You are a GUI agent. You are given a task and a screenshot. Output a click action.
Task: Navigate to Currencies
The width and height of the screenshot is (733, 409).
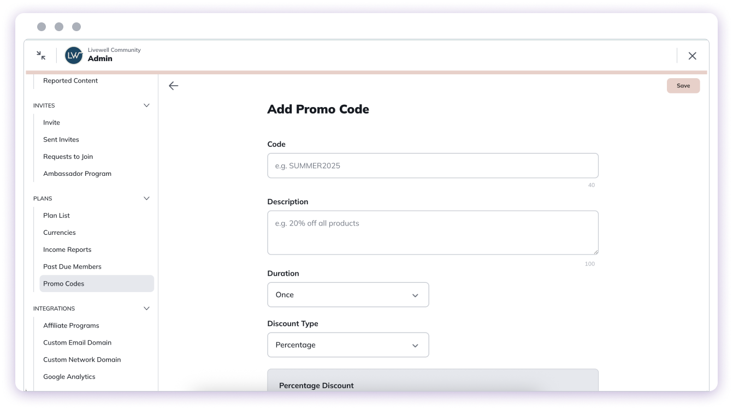(x=59, y=232)
